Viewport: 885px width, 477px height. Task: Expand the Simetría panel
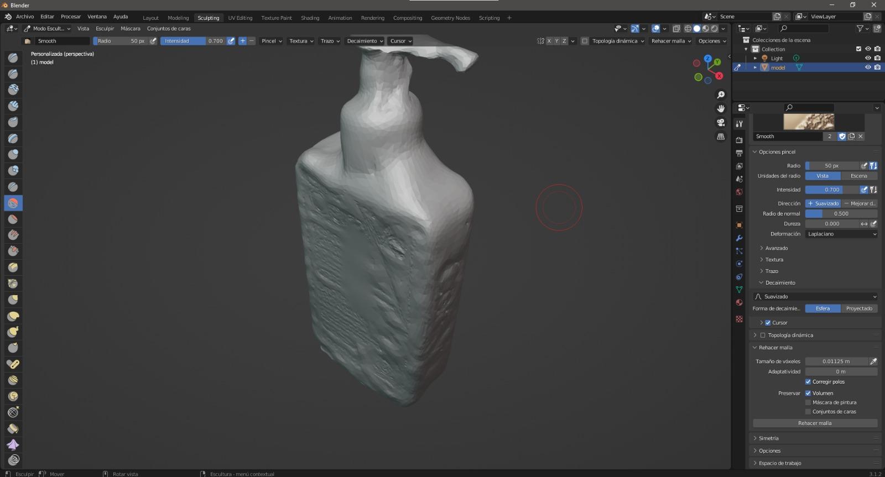point(768,438)
